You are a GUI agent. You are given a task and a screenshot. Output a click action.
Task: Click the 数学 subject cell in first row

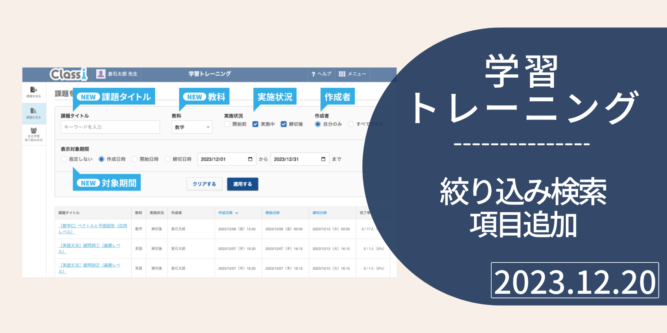[139, 229]
